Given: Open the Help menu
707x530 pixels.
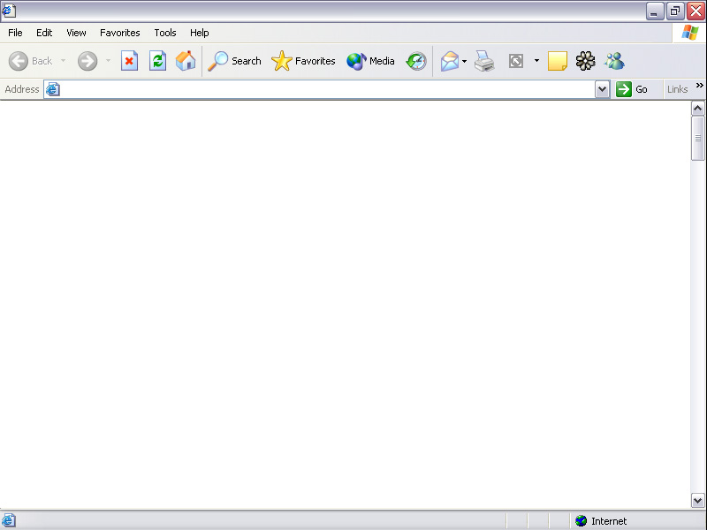Looking at the screenshot, I should click(200, 33).
